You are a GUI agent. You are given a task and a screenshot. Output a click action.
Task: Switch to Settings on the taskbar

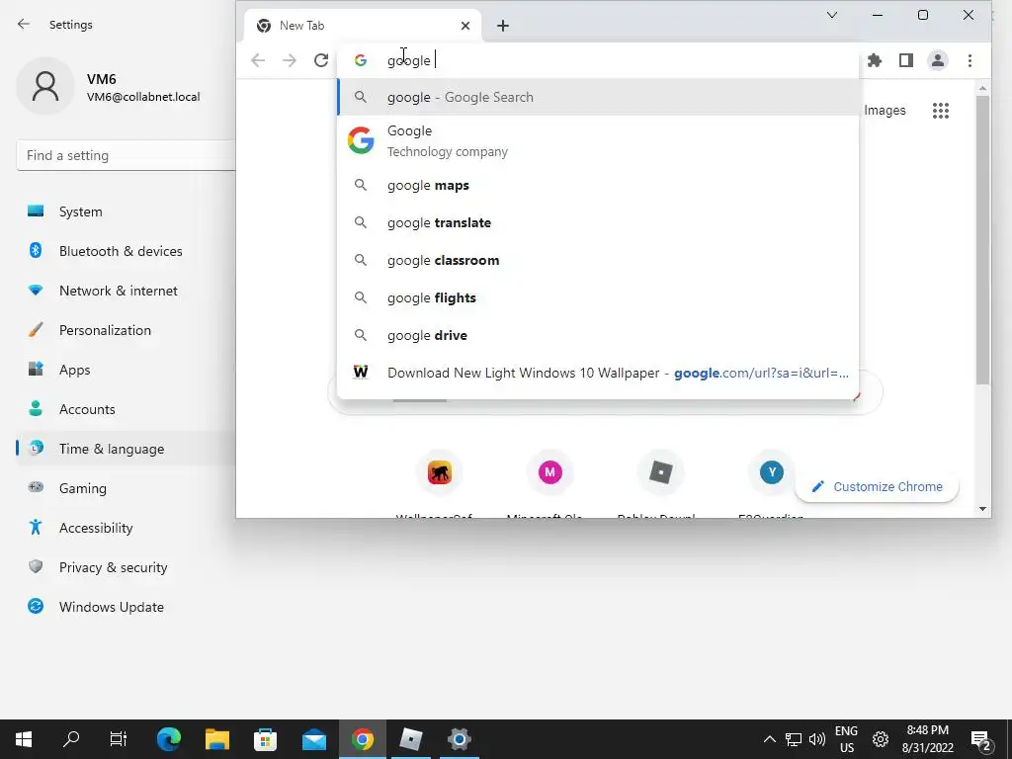point(459,739)
